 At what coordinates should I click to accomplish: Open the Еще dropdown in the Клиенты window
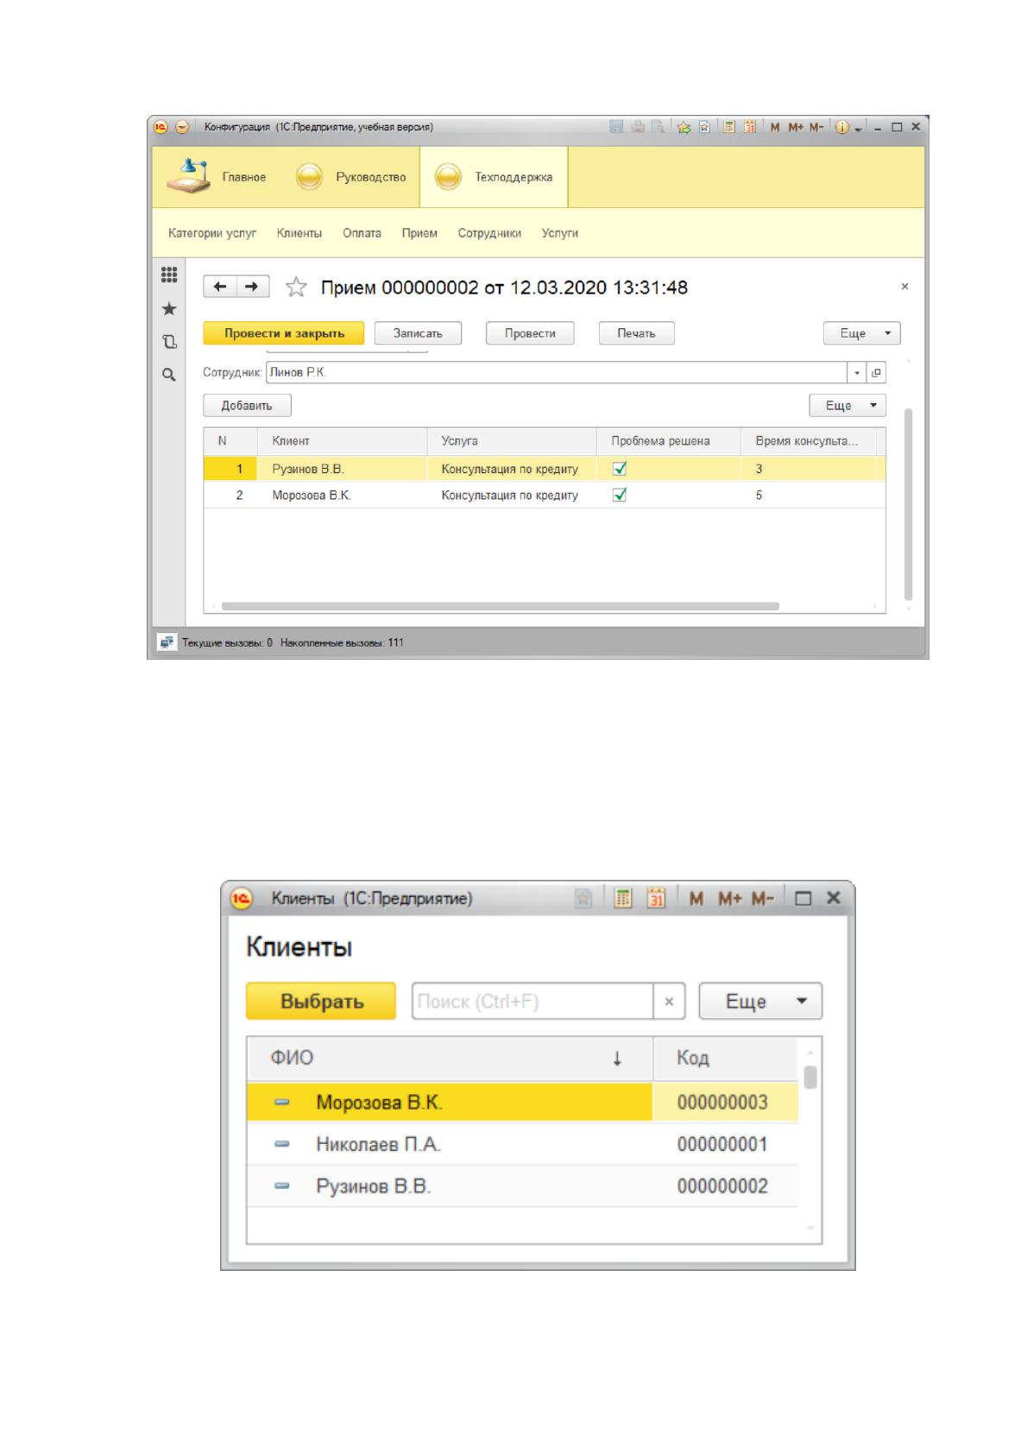(x=759, y=1001)
